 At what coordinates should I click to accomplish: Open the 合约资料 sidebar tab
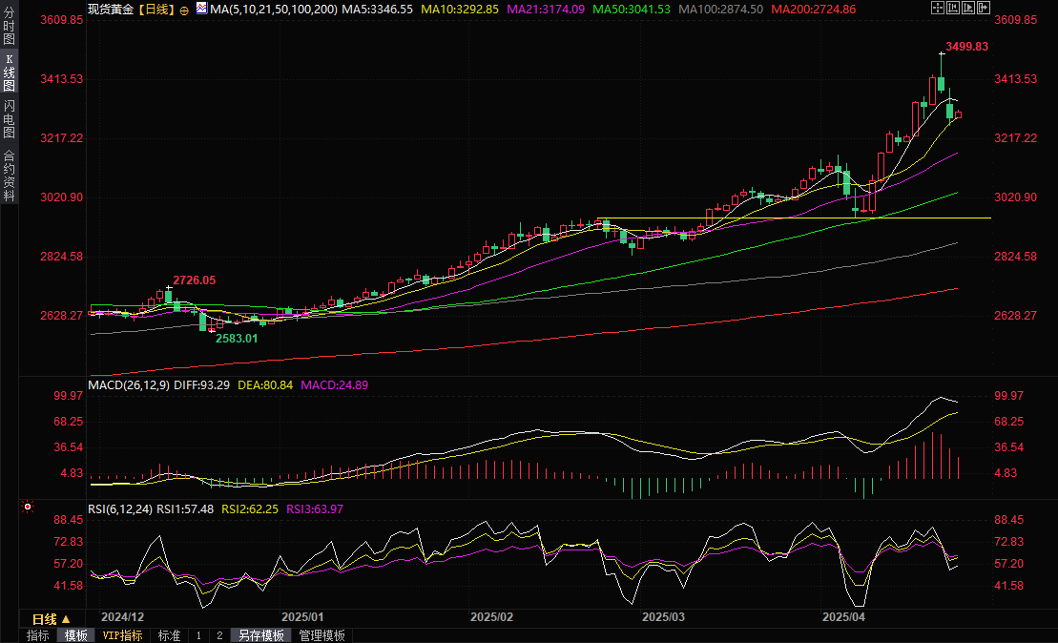click(9, 174)
